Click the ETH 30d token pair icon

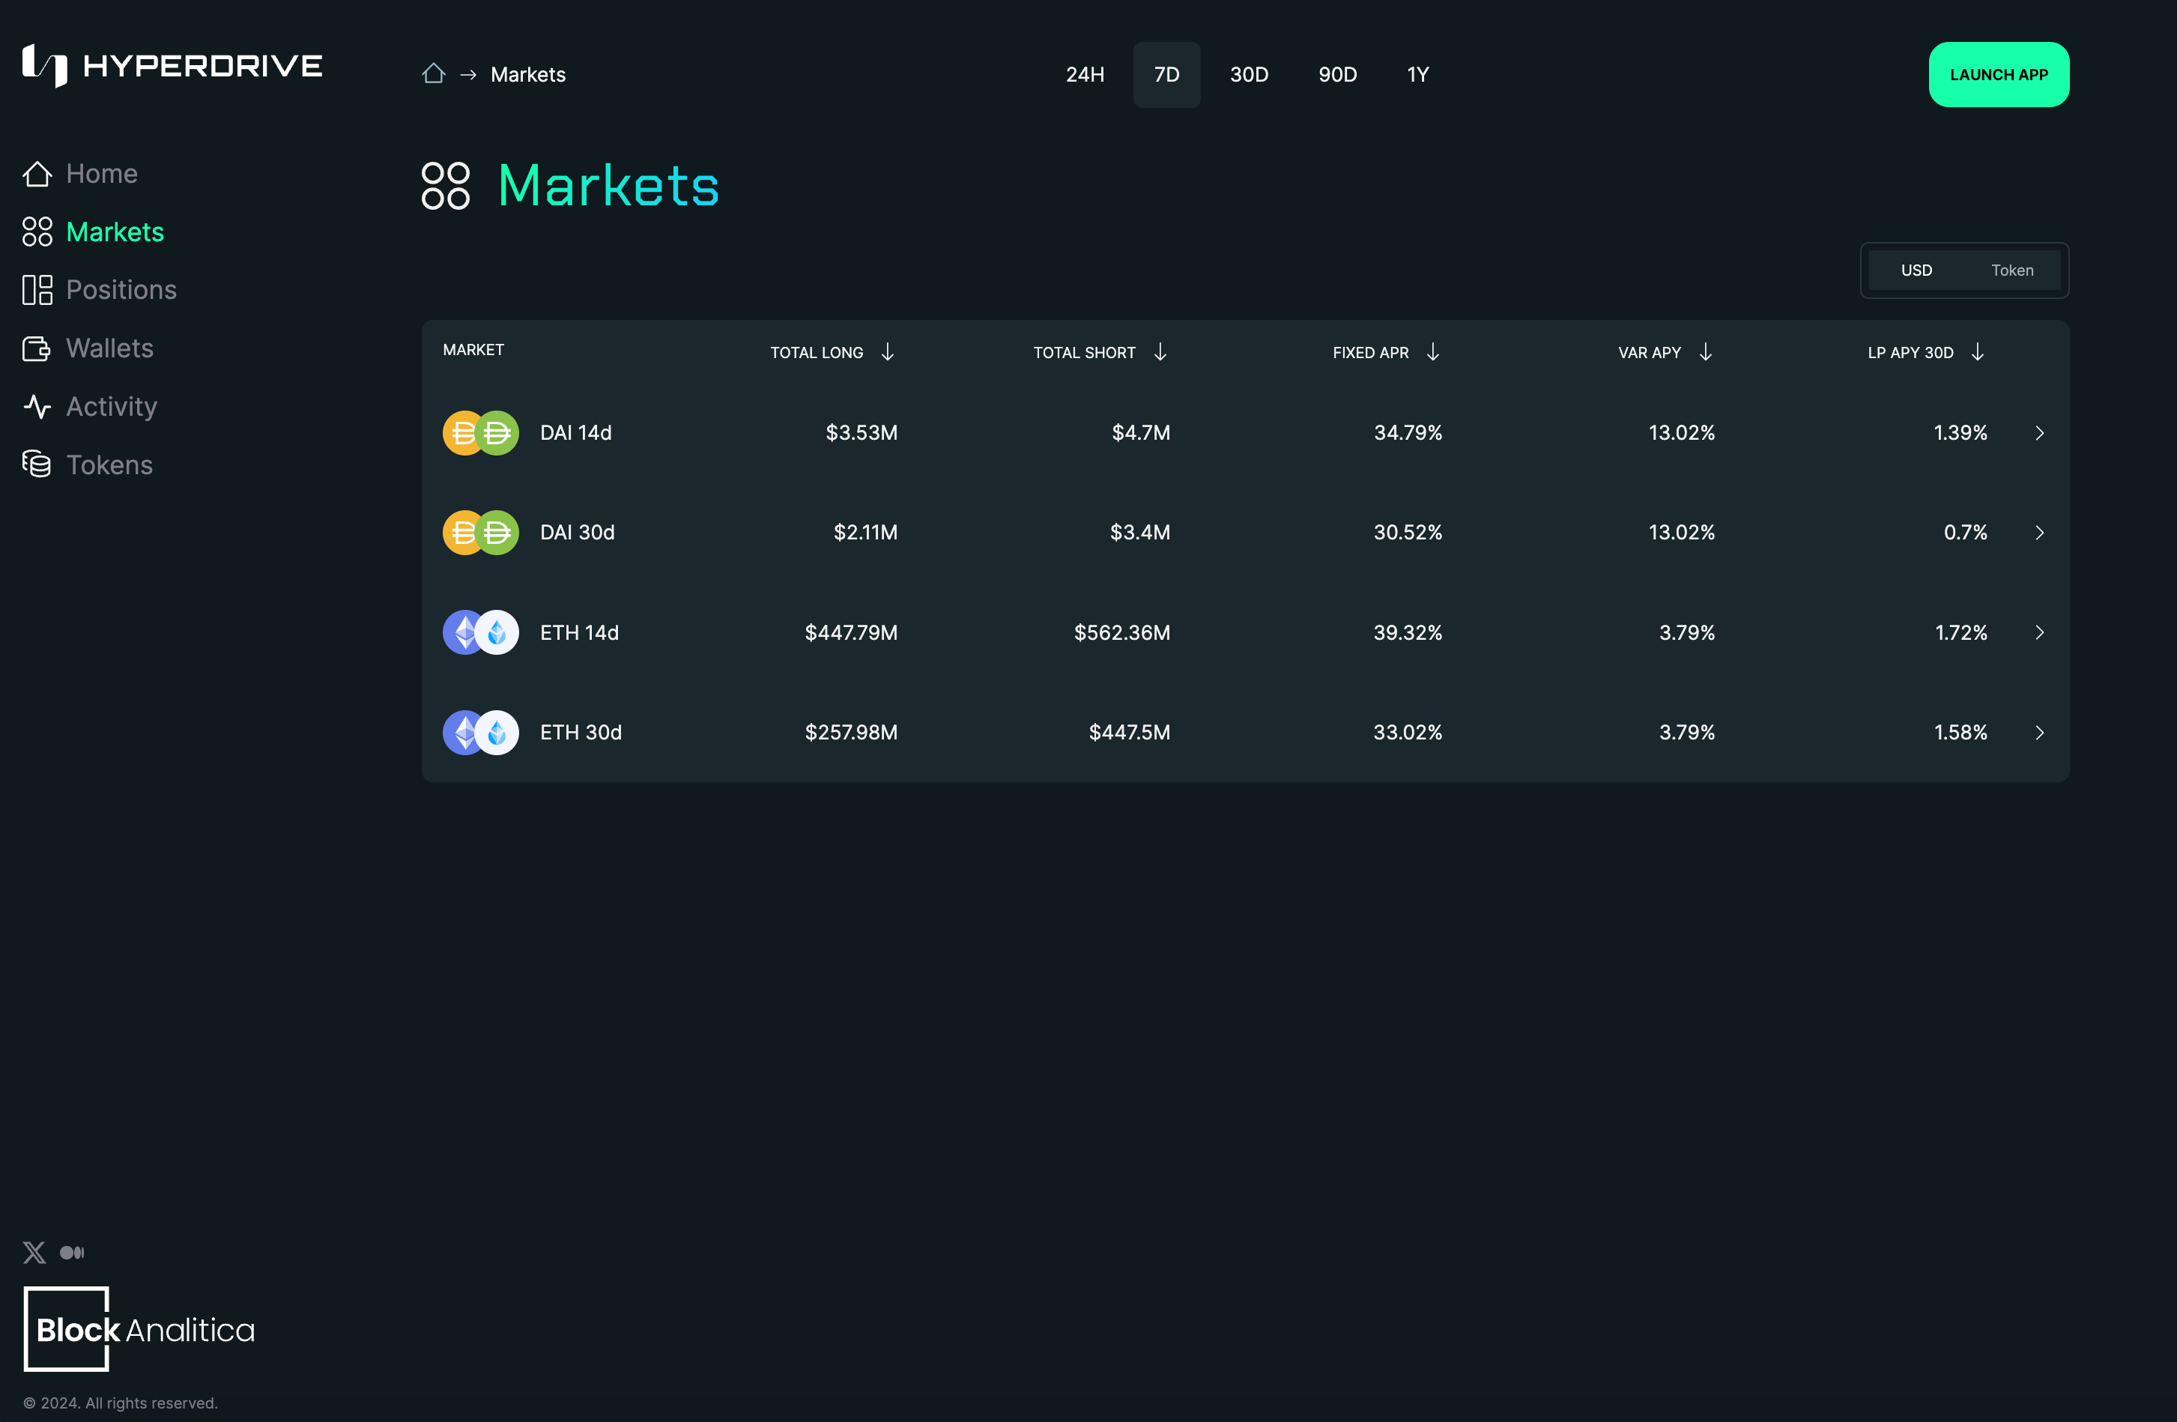click(481, 732)
